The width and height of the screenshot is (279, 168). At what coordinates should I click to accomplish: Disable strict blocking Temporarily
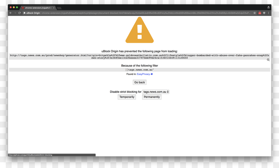pos(127,97)
